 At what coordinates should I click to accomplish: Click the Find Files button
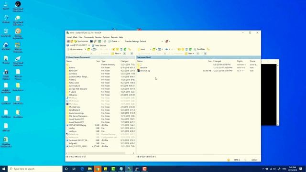pos(199,49)
